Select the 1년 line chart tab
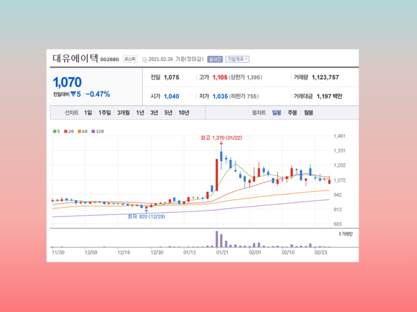Viewport: 417px width, 312px height. coord(140,113)
